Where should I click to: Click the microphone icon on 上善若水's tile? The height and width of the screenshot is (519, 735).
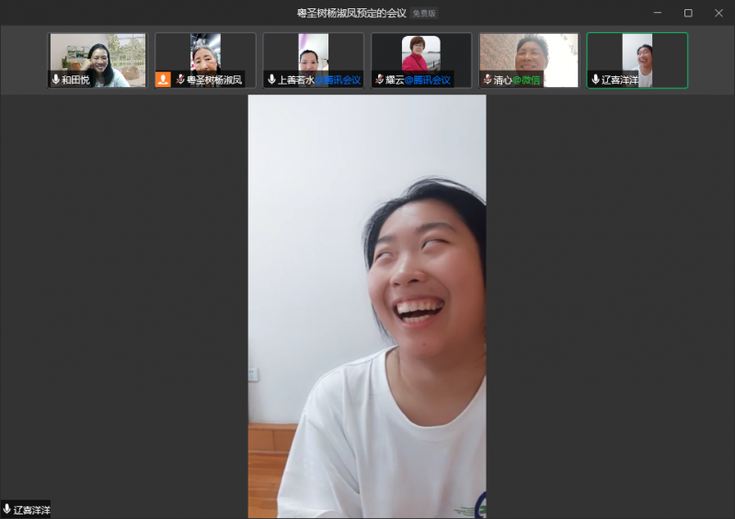click(x=271, y=80)
